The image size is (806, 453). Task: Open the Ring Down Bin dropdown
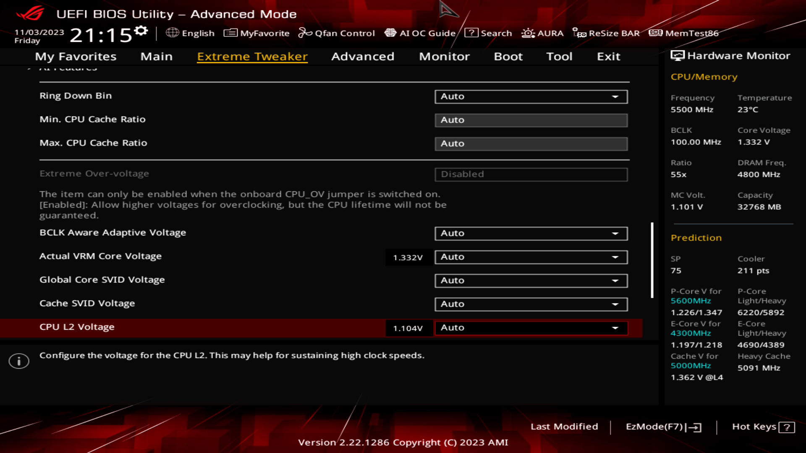(531, 96)
